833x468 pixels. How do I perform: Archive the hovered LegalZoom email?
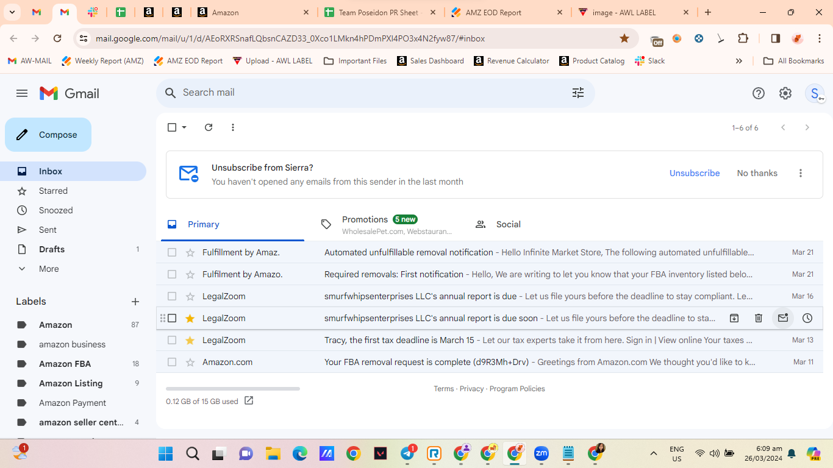tap(734, 318)
